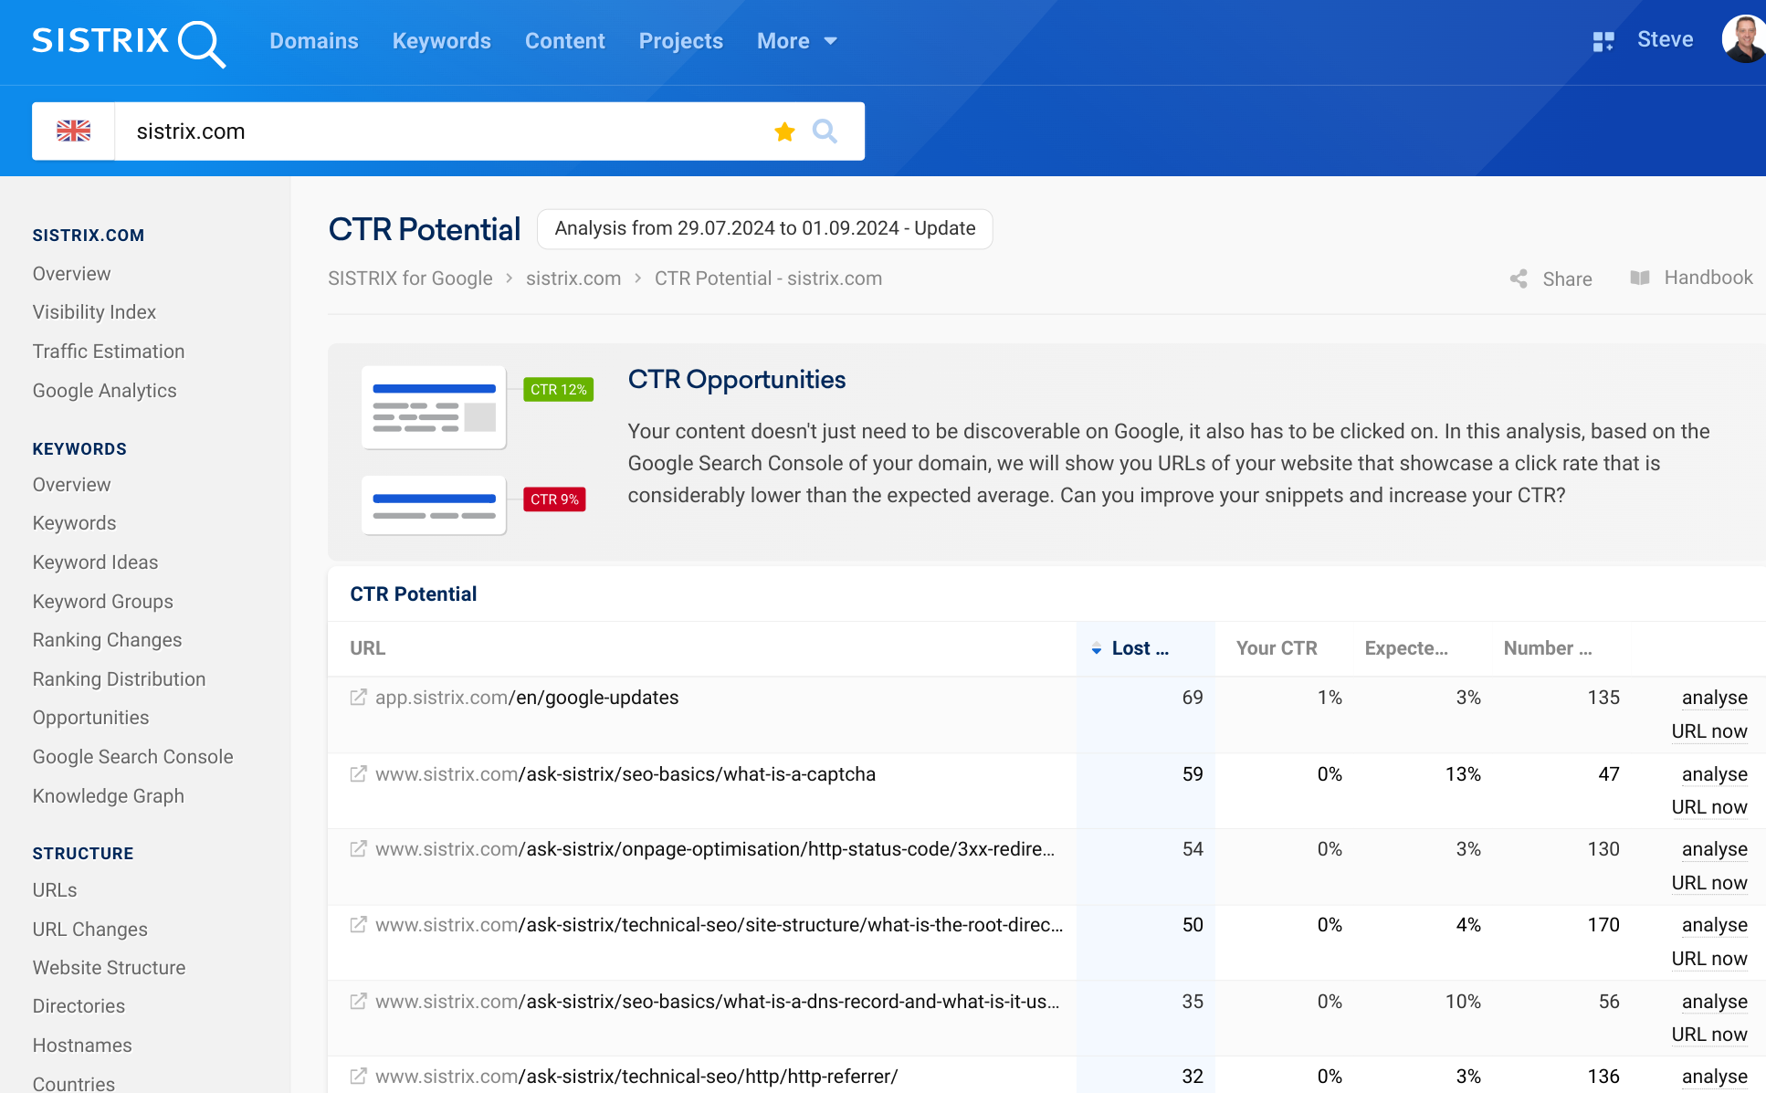
Task: Open Visibility Index in sidebar
Action: click(94, 312)
